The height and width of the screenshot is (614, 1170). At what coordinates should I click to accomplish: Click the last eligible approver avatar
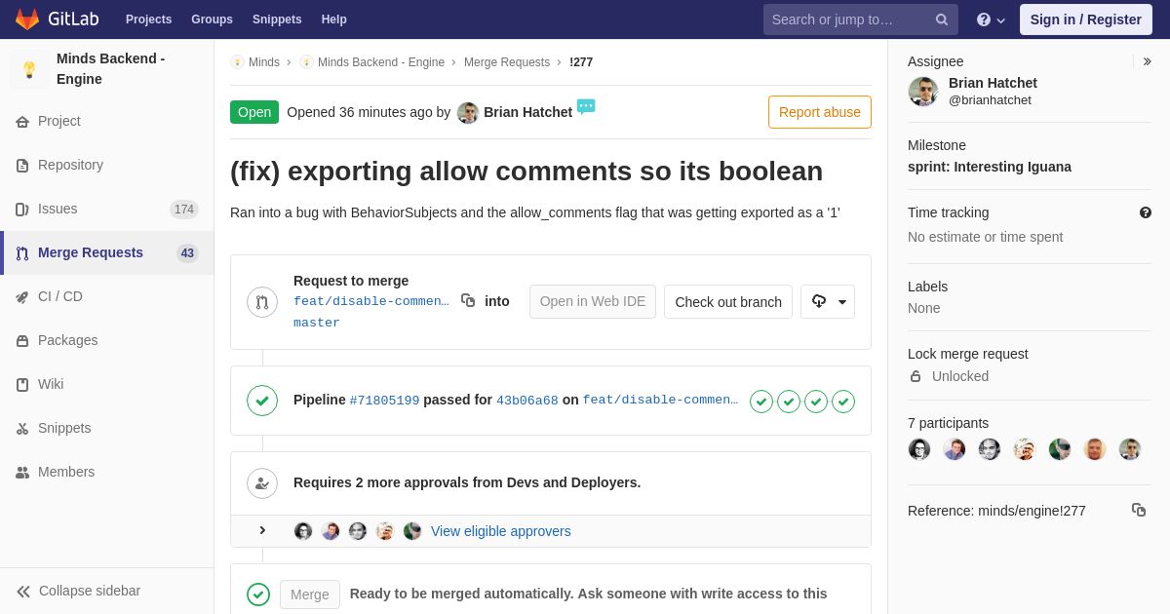(412, 531)
